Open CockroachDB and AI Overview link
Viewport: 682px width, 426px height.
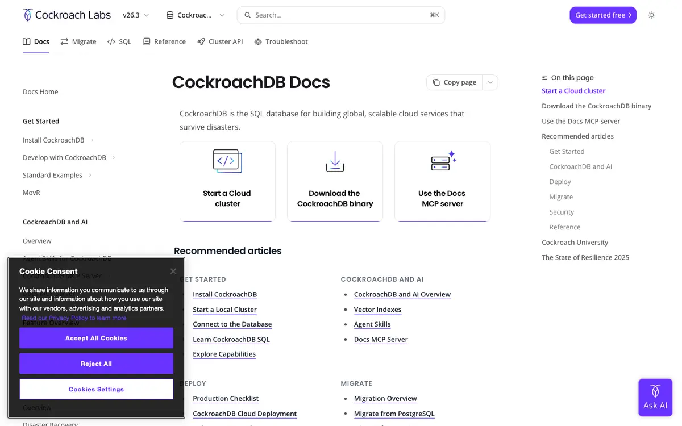[402, 294]
